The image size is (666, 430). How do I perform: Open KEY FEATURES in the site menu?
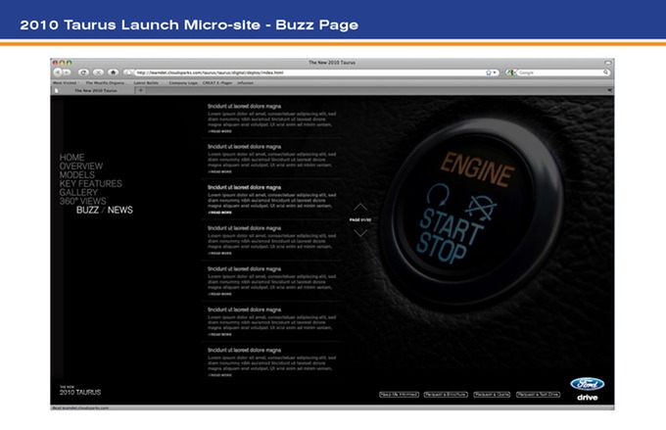tap(90, 183)
